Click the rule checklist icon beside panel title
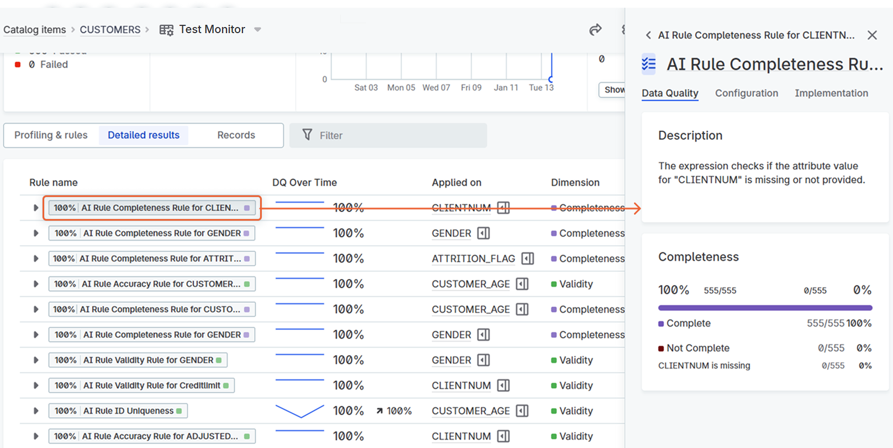The height and width of the screenshot is (448, 893). coord(649,65)
